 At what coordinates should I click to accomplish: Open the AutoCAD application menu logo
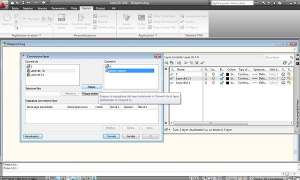point(3,5)
